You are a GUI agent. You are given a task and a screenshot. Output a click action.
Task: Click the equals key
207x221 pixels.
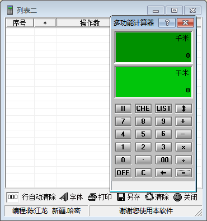click(184, 173)
